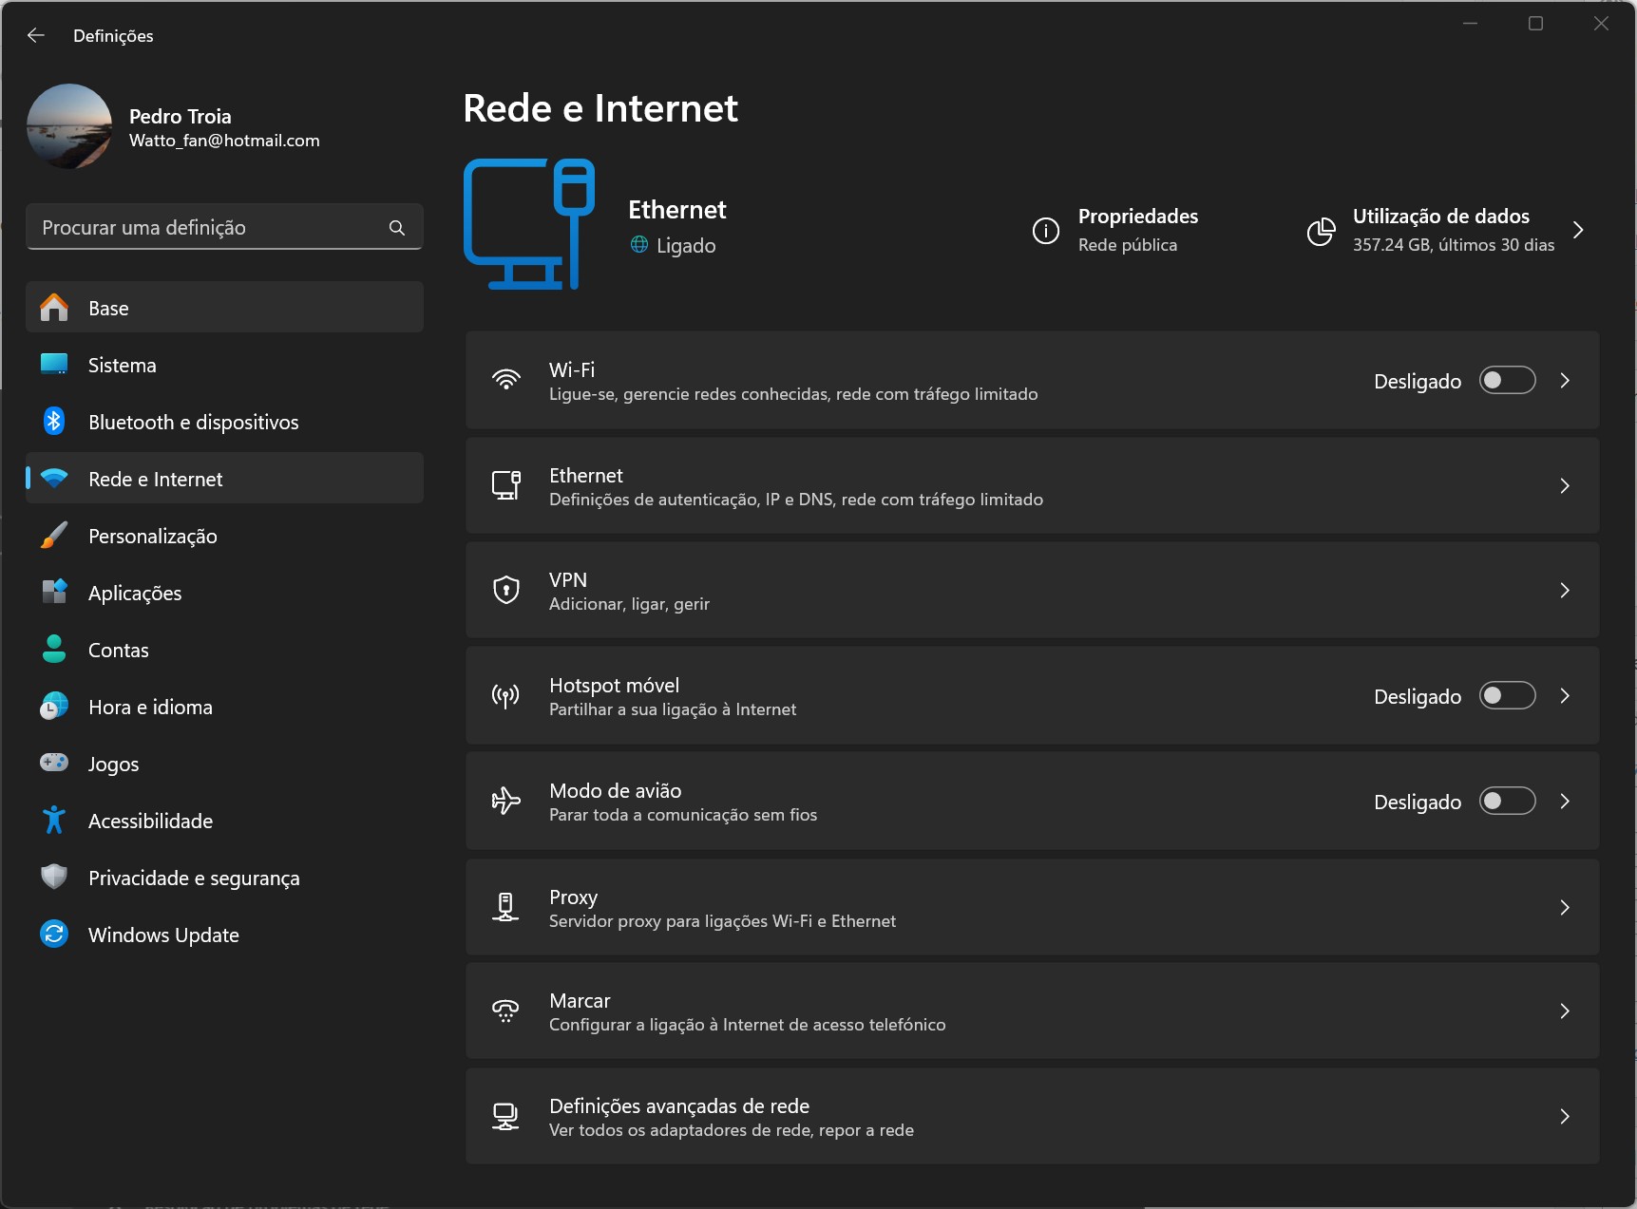Click the VPN shield icon

point(506,591)
